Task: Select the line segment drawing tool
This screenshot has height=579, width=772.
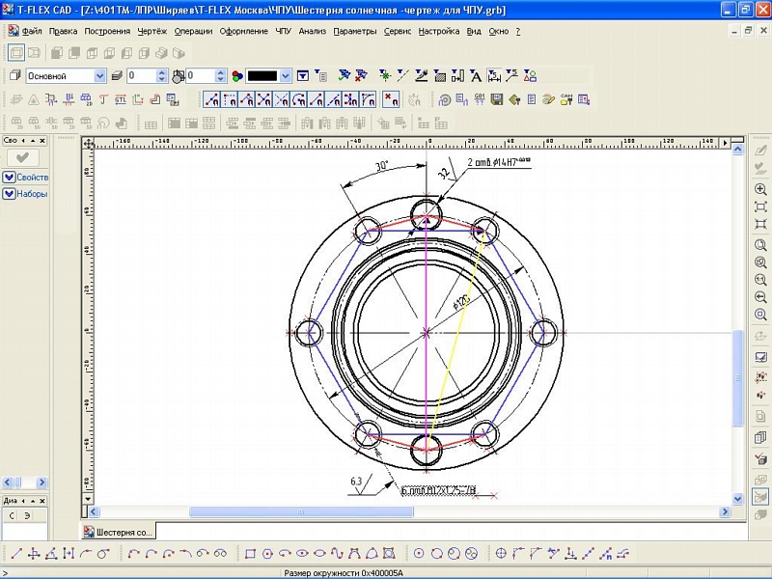Action: [x=16, y=553]
